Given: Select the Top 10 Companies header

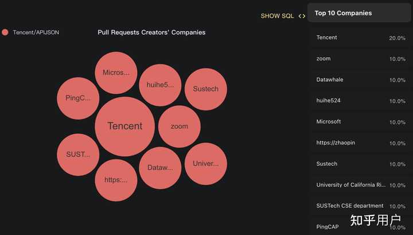Looking at the screenshot, I should [x=343, y=13].
